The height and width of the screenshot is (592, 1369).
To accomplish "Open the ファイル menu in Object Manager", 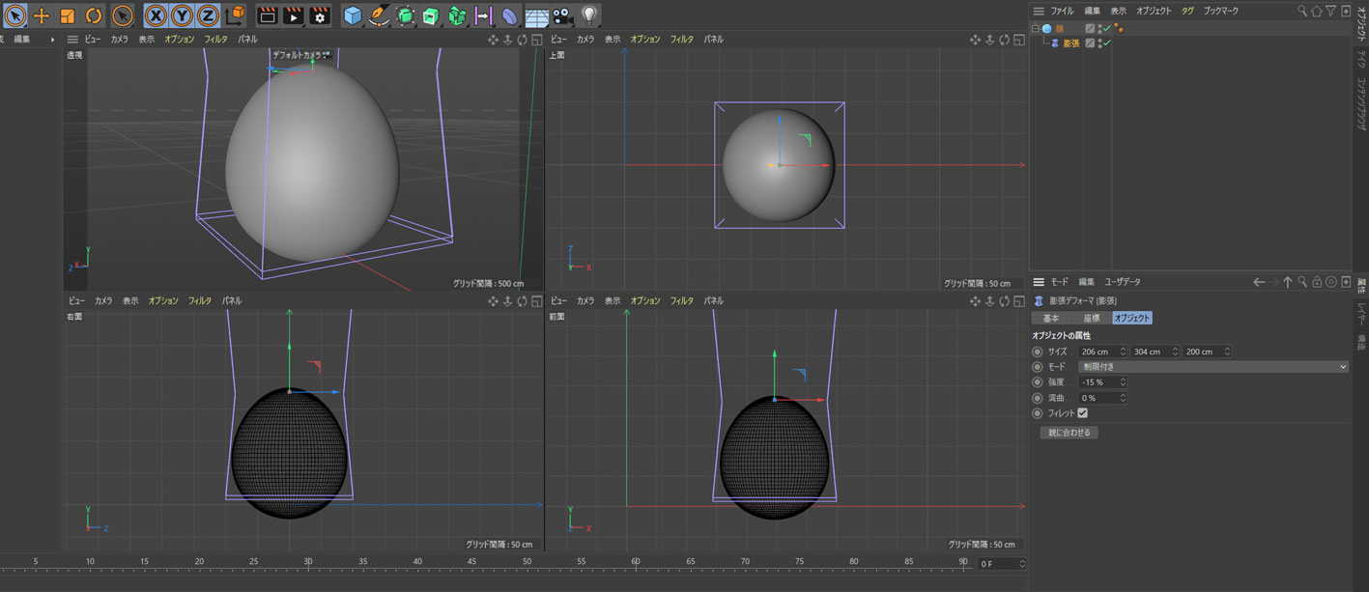I will tap(1062, 11).
